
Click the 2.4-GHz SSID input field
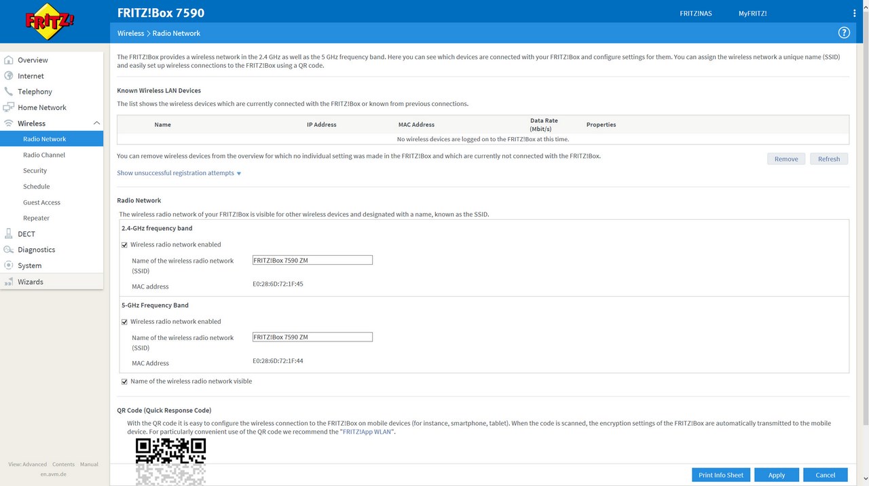click(x=312, y=260)
